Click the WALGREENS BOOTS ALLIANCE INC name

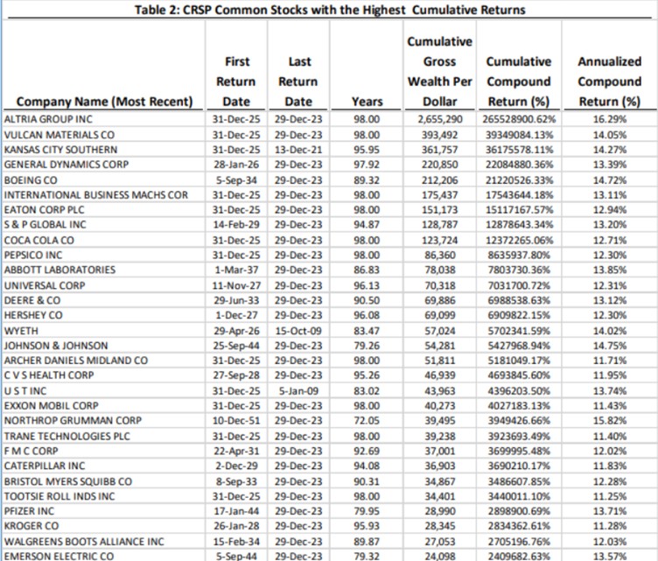[84, 542]
